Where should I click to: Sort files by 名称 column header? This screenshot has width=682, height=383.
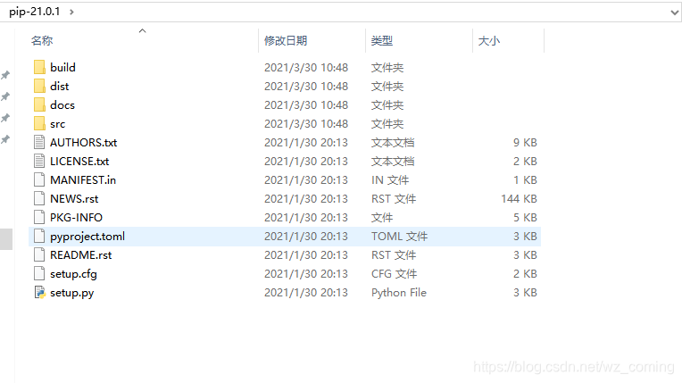(42, 41)
